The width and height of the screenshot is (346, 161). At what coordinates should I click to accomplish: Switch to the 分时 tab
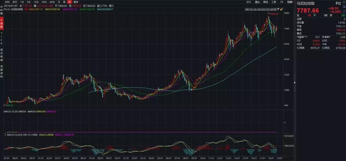pos(7,2)
